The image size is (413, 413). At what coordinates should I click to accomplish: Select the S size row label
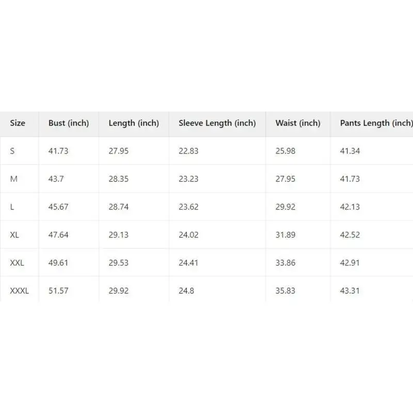(12, 151)
